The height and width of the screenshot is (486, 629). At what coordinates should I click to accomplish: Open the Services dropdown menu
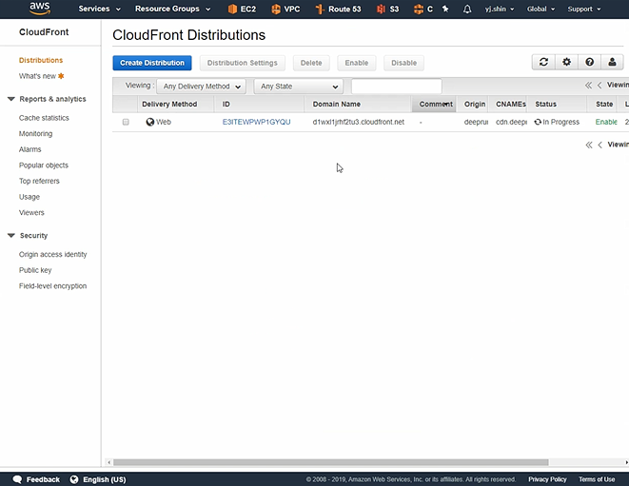click(100, 9)
